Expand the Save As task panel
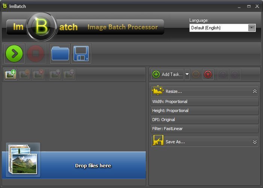Image resolution: width=263 pixels, height=188 pixels. pos(254,142)
